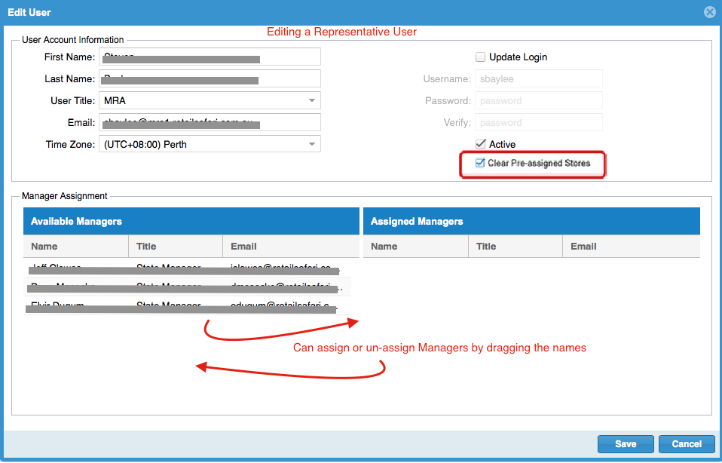Sort Available Managers by Title column
The height and width of the screenshot is (463, 722).
point(175,247)
